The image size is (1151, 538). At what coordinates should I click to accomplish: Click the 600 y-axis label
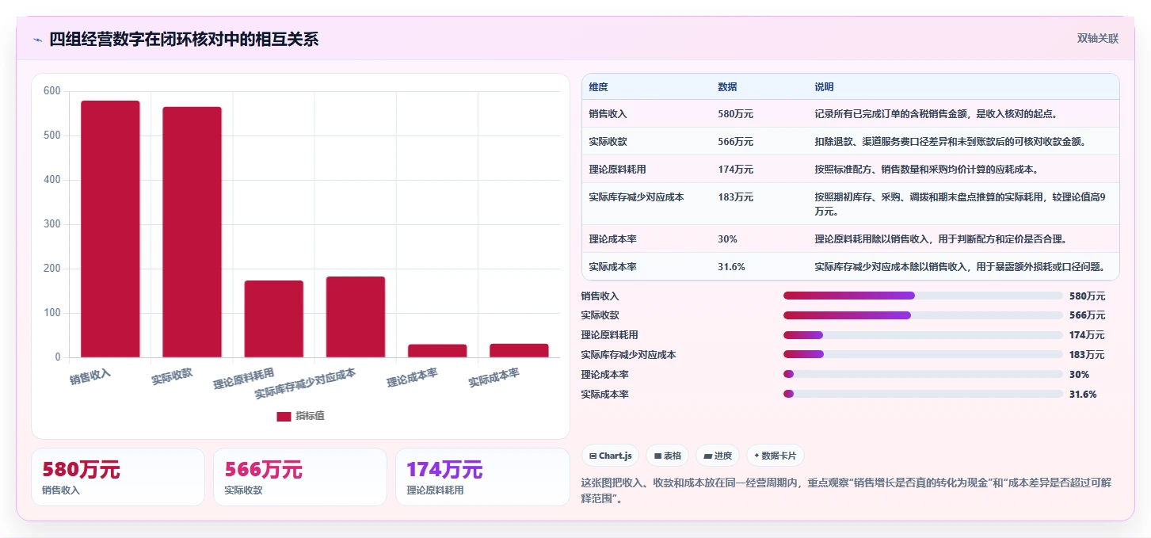coord(52,91)
